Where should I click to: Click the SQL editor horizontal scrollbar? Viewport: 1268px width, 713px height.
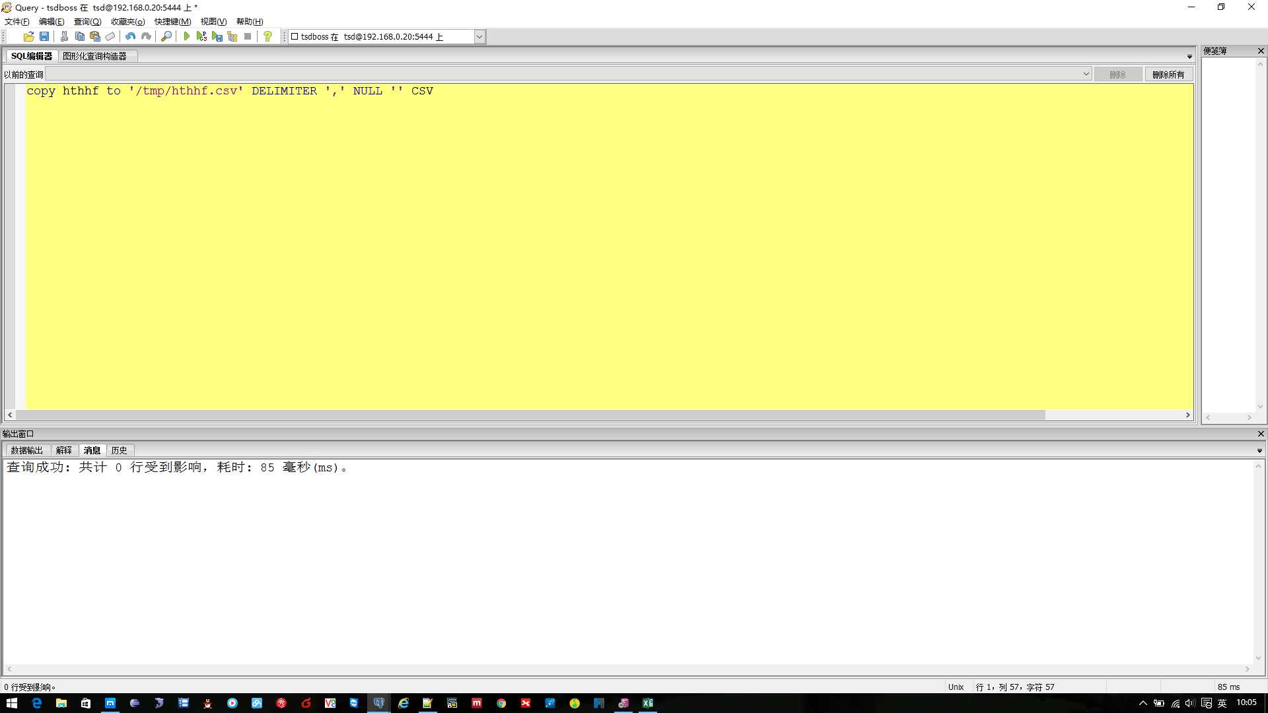coord(530,415)
